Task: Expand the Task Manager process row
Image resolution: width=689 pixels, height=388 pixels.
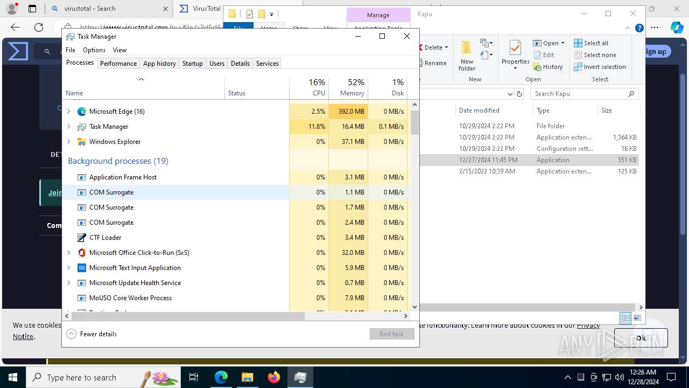Action: pos(68,127)
